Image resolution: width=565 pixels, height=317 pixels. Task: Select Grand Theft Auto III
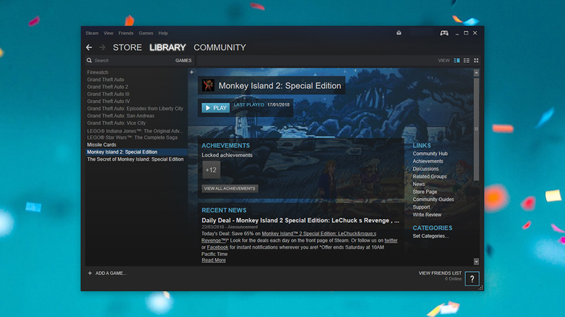[108, 94]
